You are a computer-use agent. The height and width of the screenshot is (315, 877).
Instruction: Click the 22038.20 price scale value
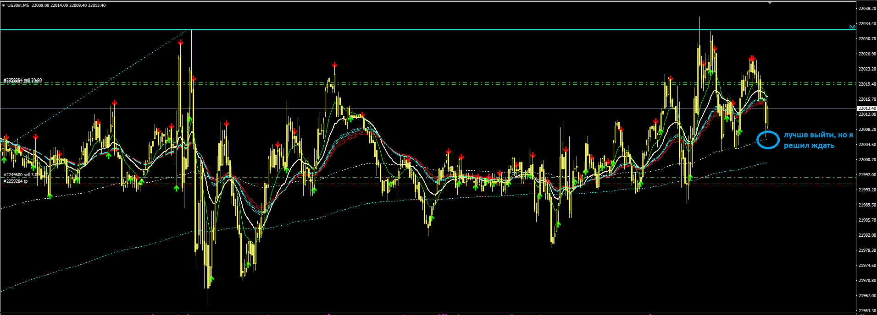click(x=867, y=9)
